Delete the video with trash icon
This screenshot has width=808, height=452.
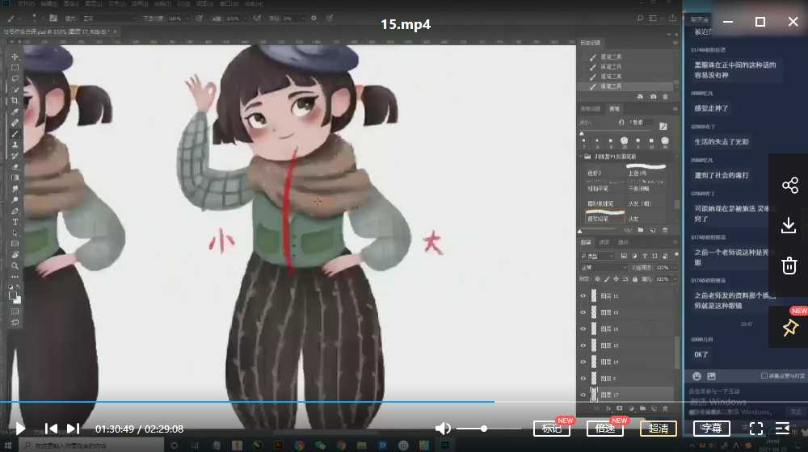(789, 266)
